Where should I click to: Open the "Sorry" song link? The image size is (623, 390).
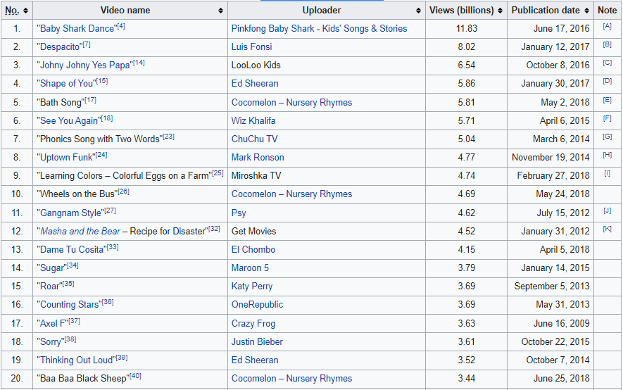(51, 341)
